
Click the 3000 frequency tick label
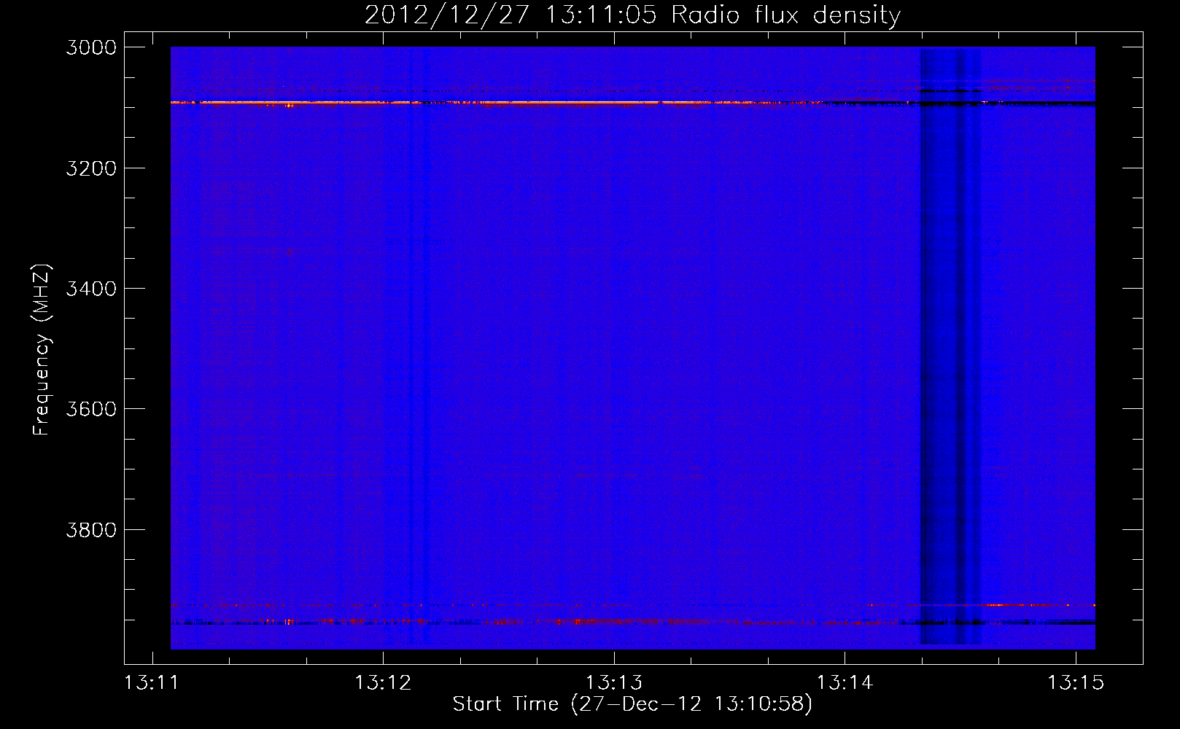tap(91, 47)
